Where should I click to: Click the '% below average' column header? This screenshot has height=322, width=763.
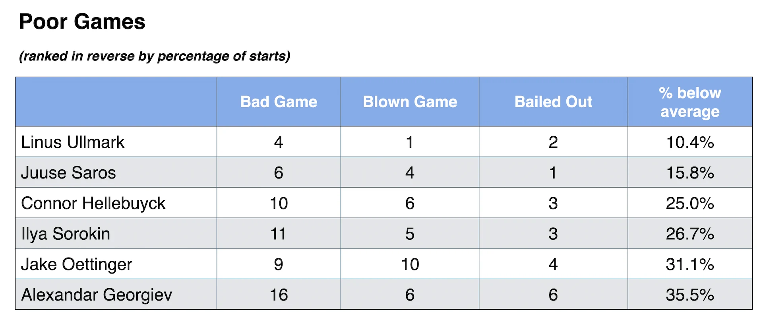pyautogui.click(x=690, y=102)
